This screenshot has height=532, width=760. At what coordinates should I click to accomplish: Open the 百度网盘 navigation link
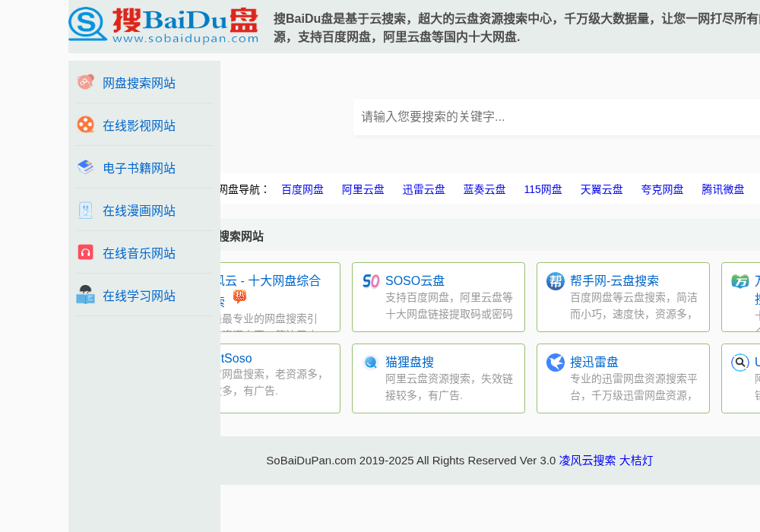click(302, 189)
